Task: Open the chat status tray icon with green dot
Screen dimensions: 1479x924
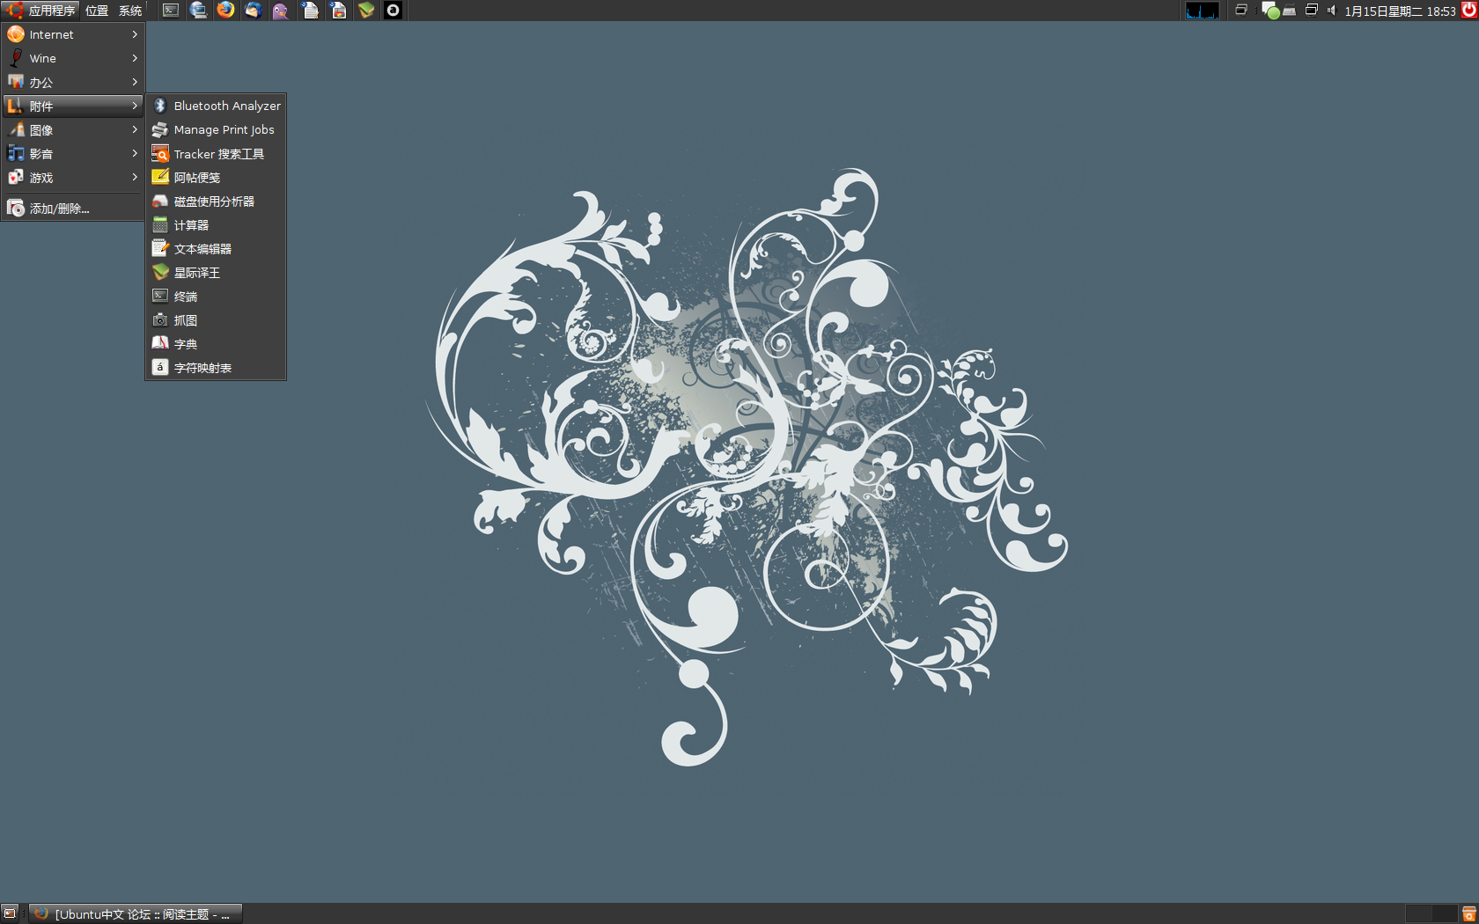Action: [1270, 11]
